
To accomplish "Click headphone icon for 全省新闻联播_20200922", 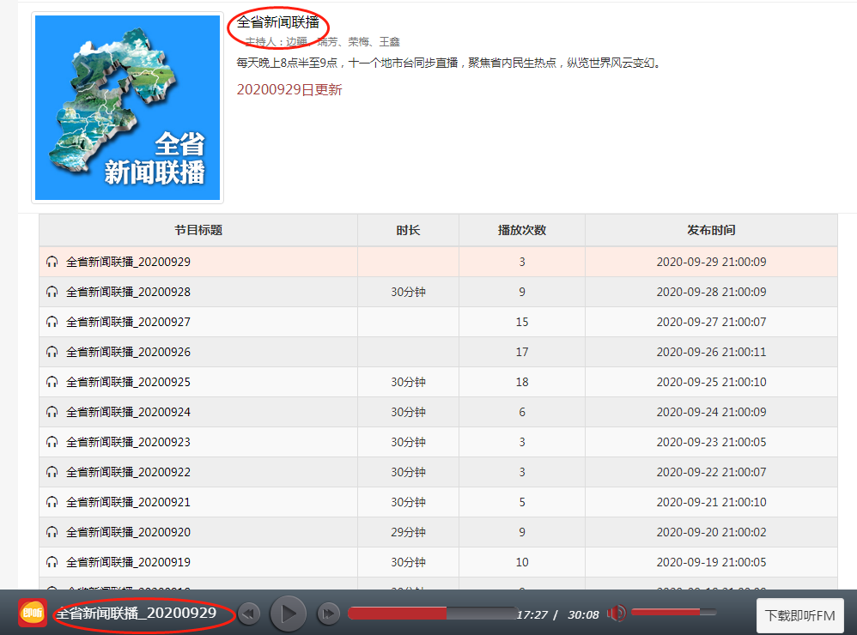I will coord(52,472).
